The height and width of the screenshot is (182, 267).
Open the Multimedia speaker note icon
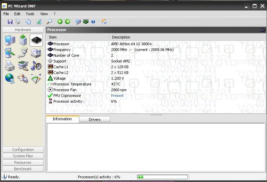[x=36, y=66]
